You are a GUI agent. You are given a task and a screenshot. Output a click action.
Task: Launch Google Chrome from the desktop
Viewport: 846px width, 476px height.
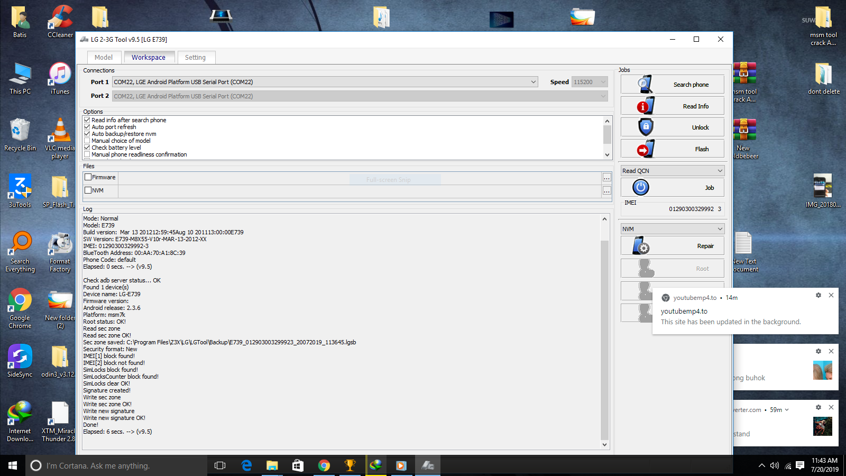pos(20,308)
